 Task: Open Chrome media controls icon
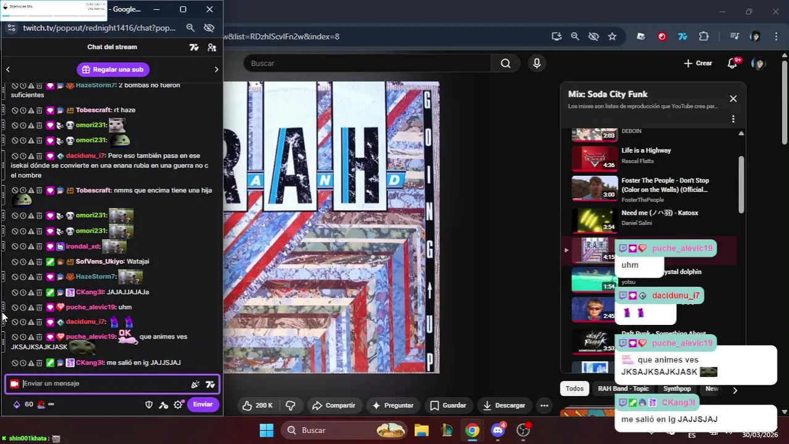(734, 36)
